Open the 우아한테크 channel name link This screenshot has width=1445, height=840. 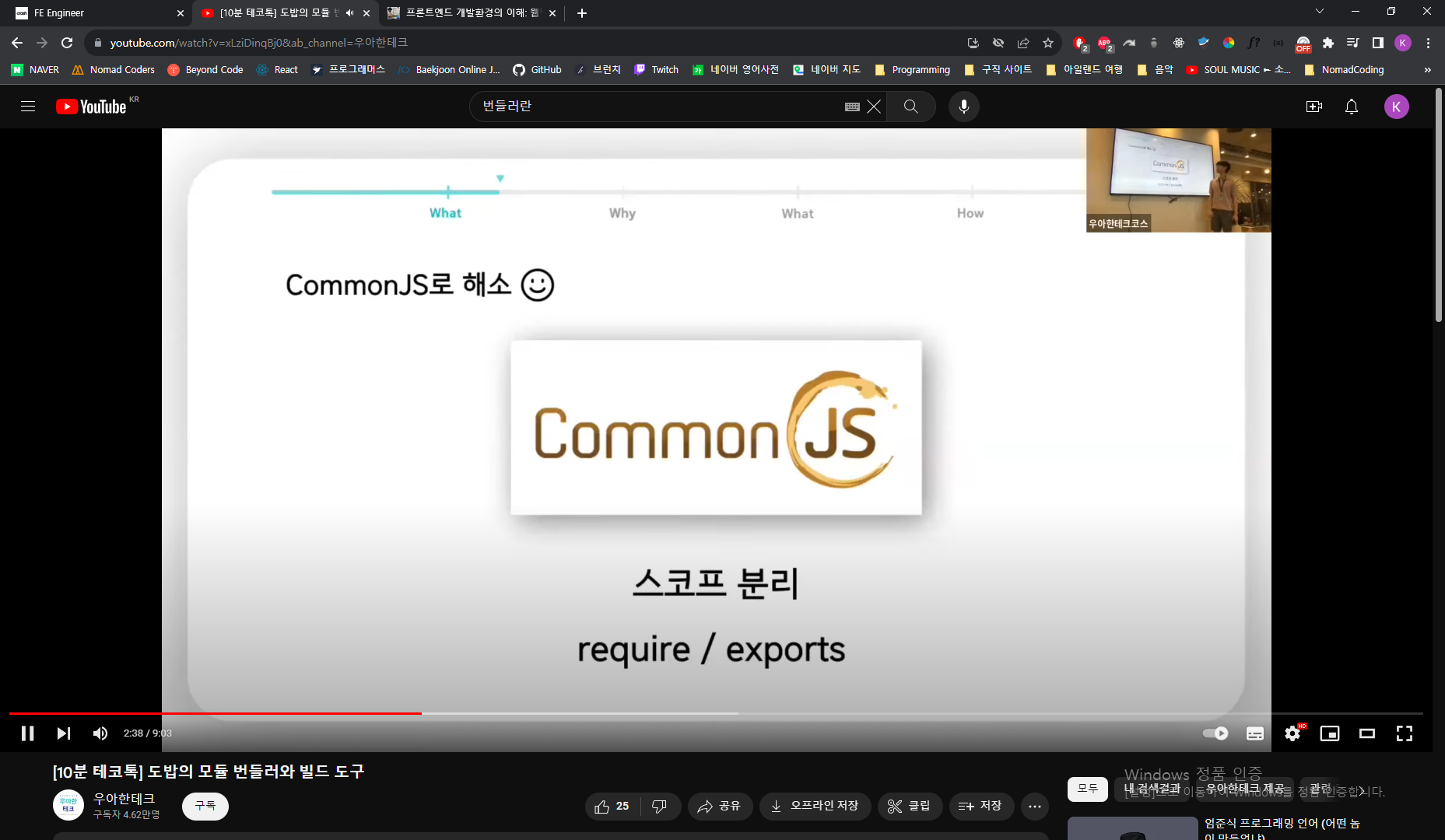(124, 799)
